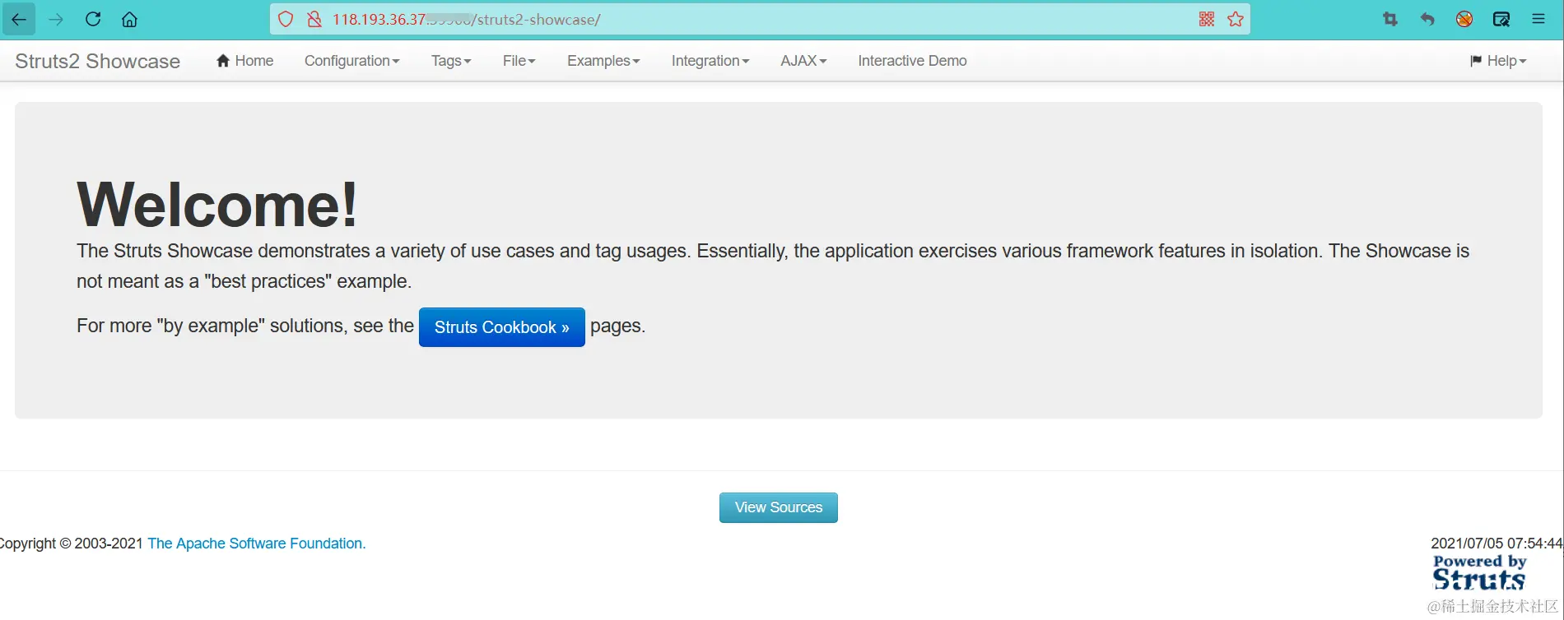Click the window search extension icon
Screen dimensions: 1564x620
1501,19
